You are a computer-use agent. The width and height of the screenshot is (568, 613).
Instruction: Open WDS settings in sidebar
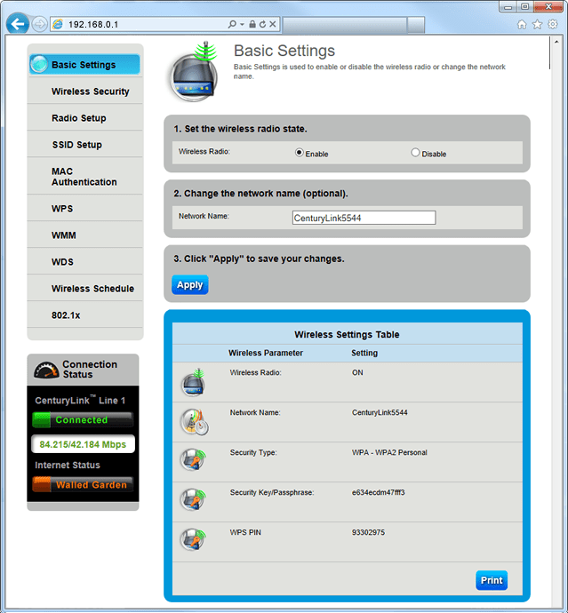(x=62, y=261)
